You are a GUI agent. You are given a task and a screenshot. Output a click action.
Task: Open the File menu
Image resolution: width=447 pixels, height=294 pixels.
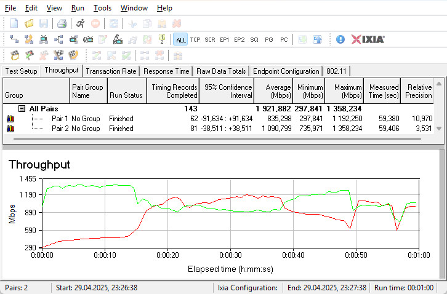[x=10, y=8]
